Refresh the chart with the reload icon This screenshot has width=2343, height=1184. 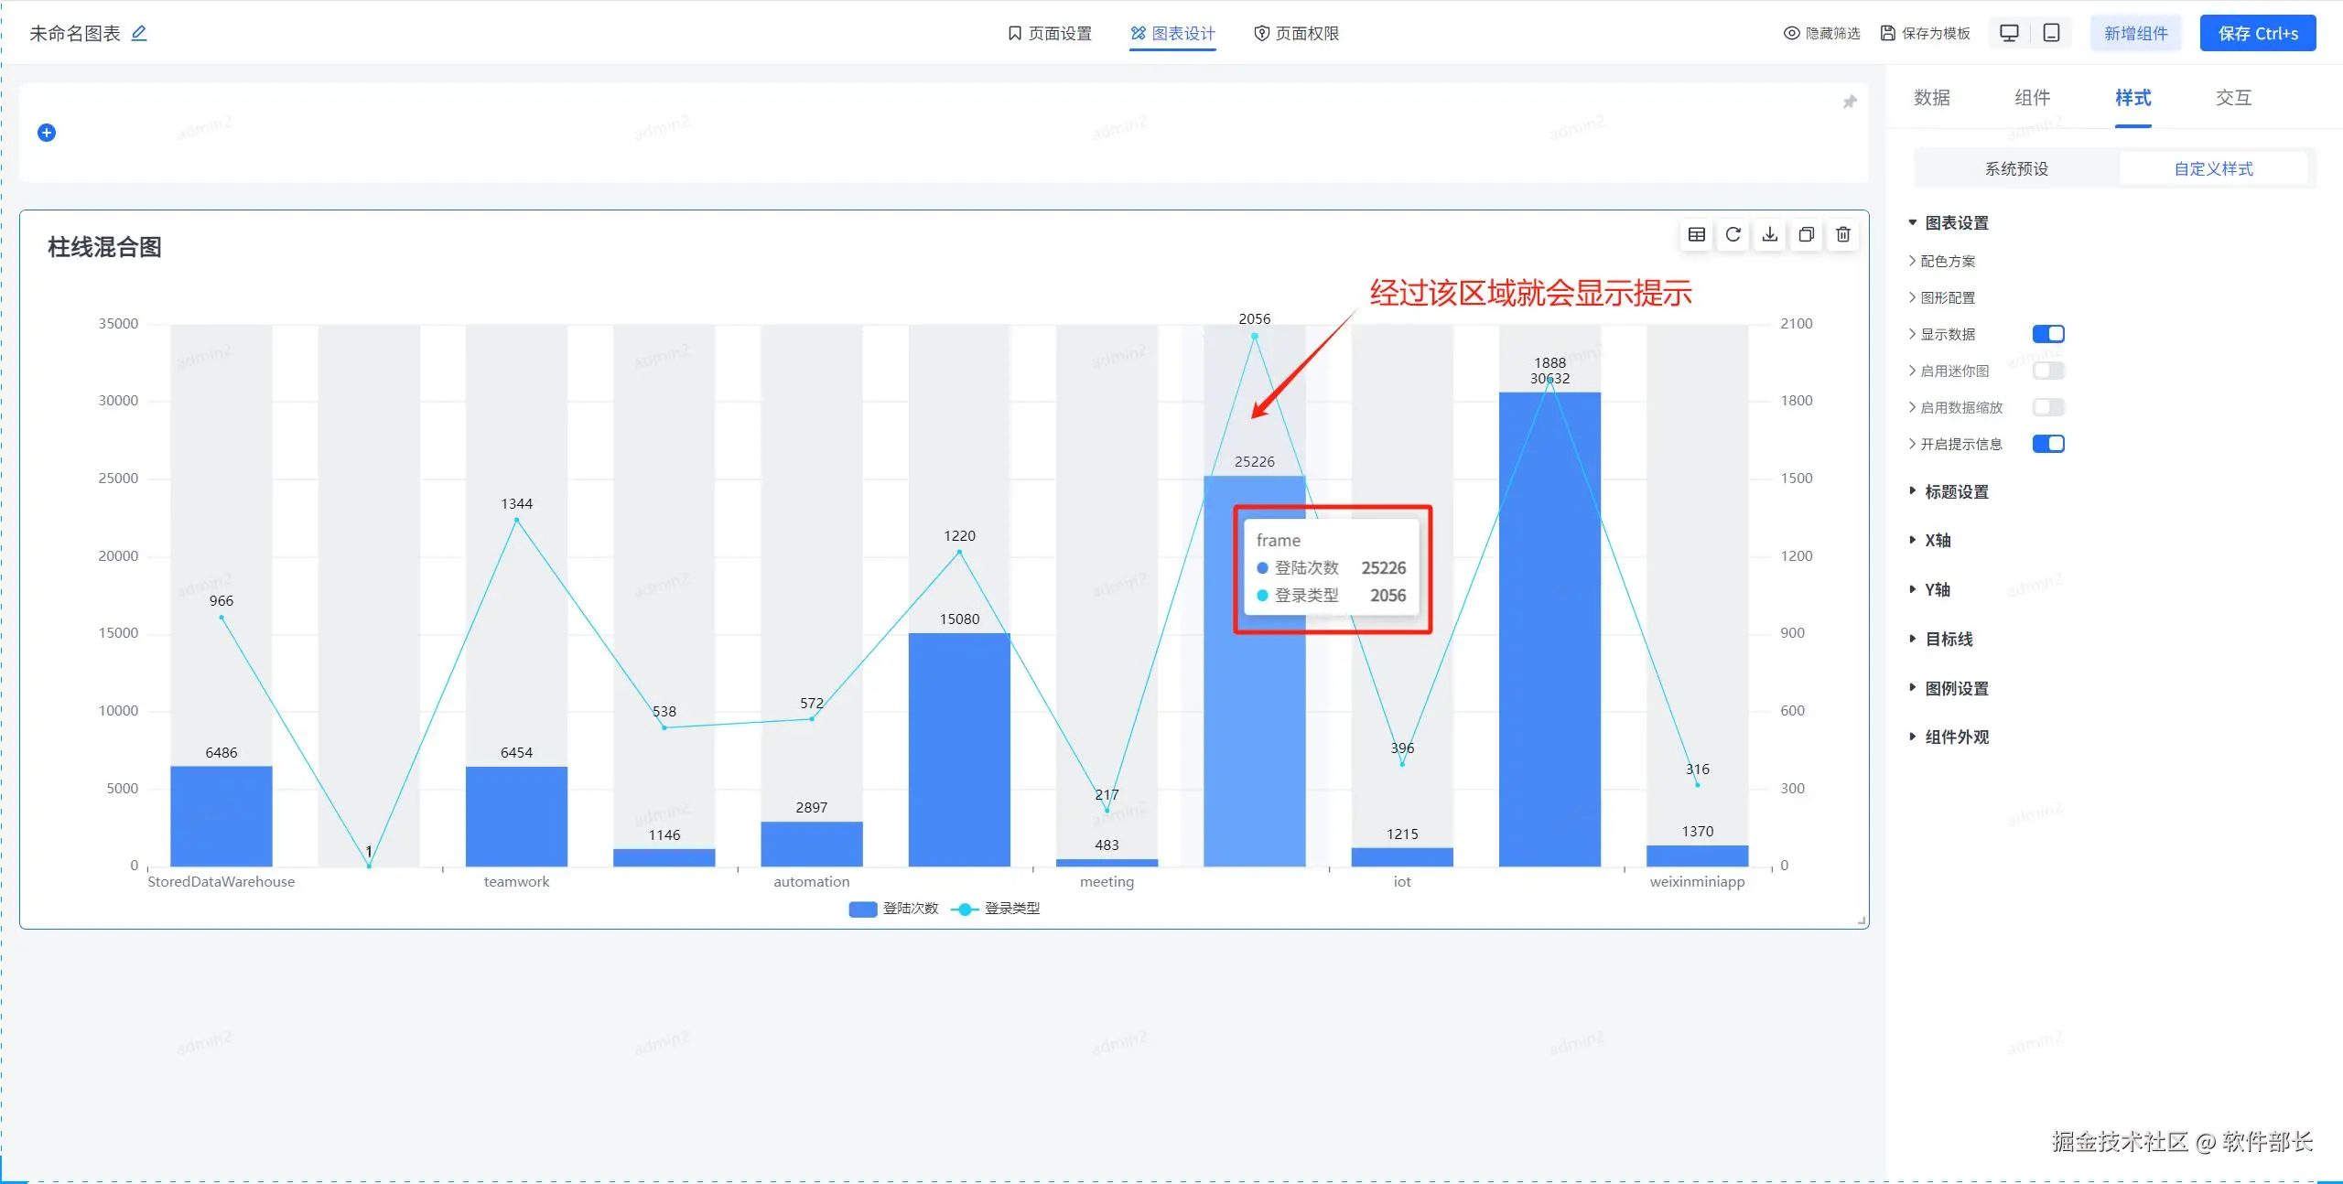pyautogui.click(x=1733, y=235)
